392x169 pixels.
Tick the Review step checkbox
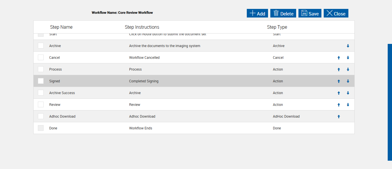click(x=41, y=105)
